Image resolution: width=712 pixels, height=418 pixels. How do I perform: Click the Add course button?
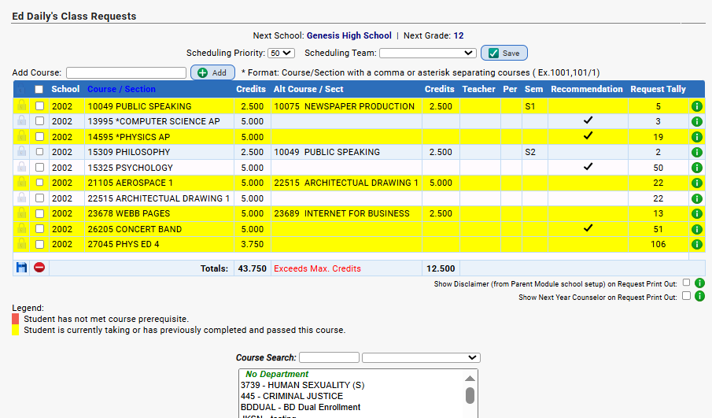212,72
